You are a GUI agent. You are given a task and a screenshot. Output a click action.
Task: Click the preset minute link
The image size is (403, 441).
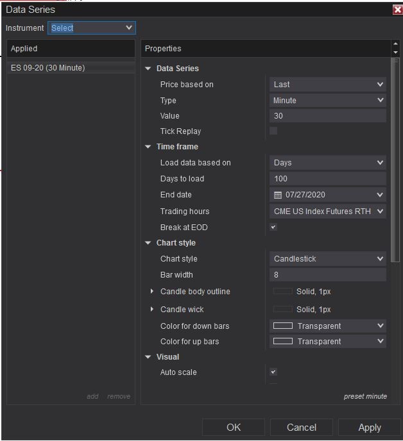pos(365,396)
